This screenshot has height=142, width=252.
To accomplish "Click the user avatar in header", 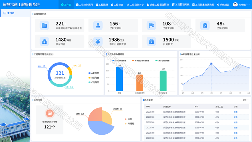I will point(235,5).
